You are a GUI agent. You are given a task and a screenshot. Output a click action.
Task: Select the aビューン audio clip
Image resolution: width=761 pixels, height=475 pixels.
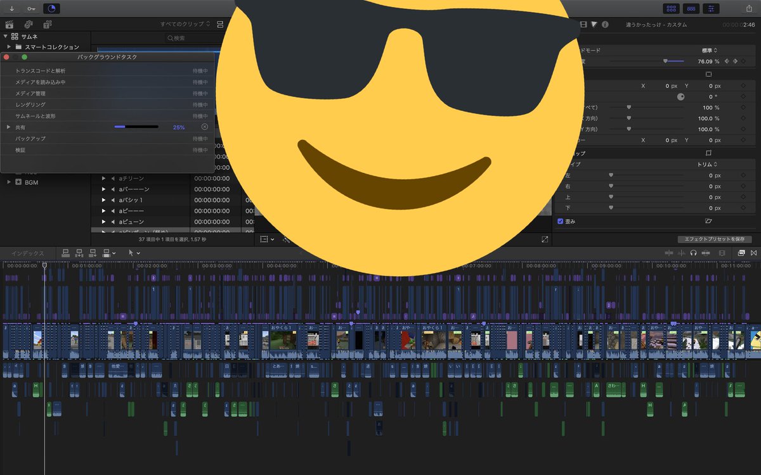click(131, 222)
